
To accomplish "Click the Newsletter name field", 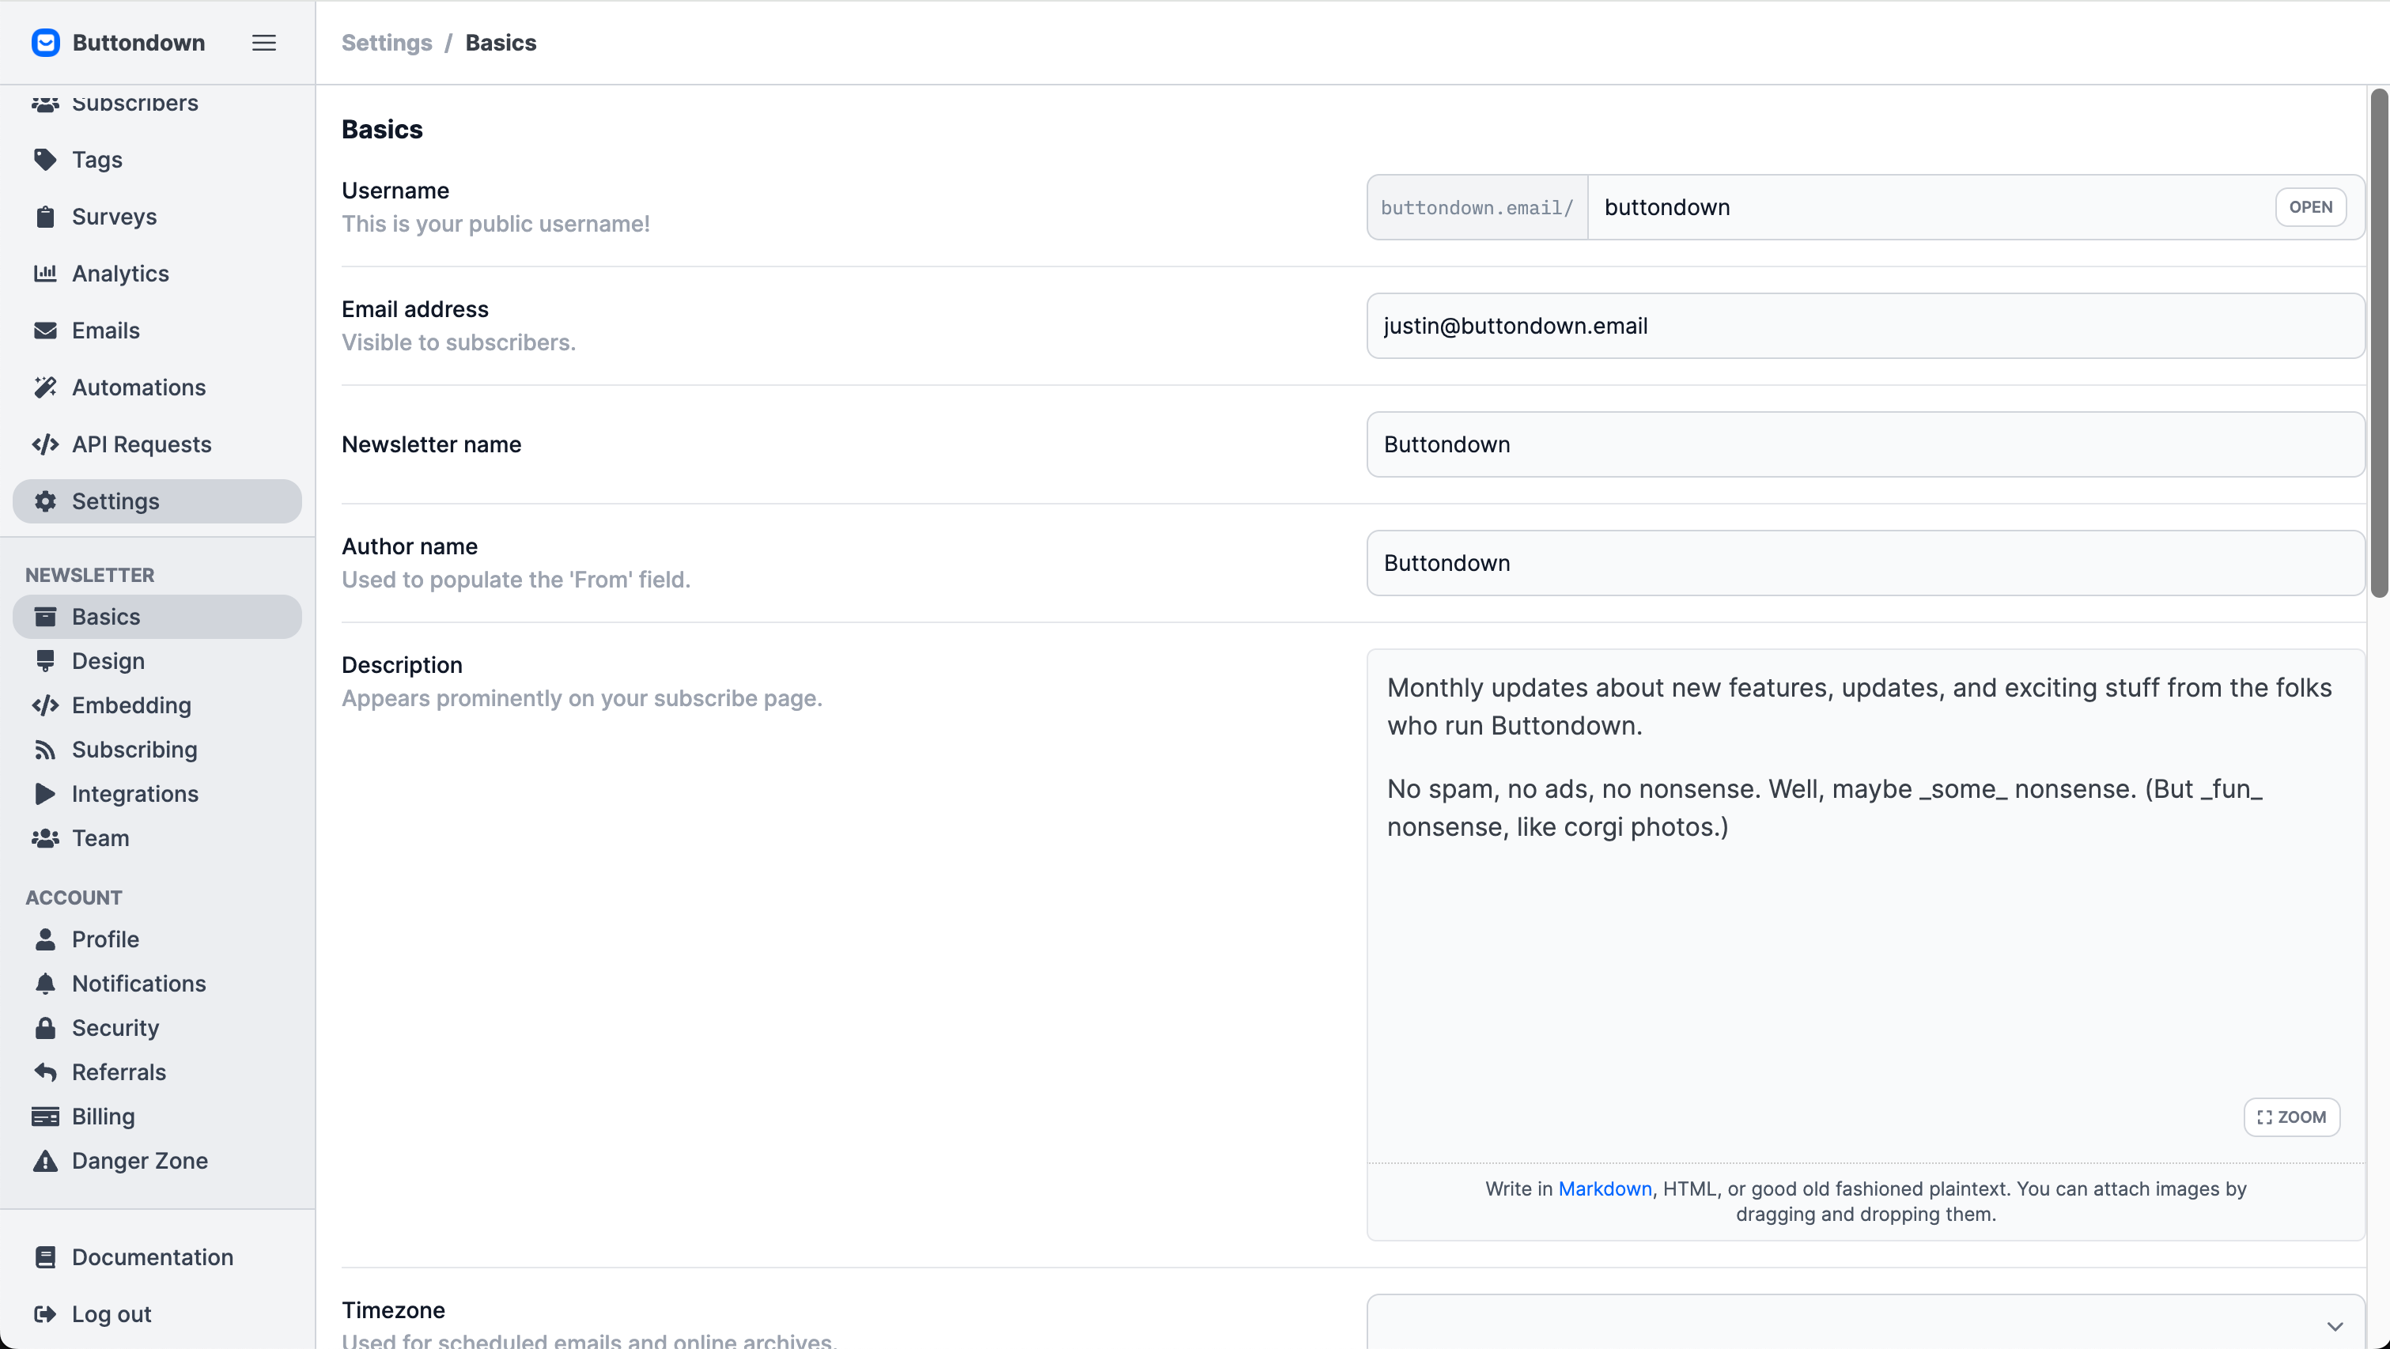I will point(1865,444).
